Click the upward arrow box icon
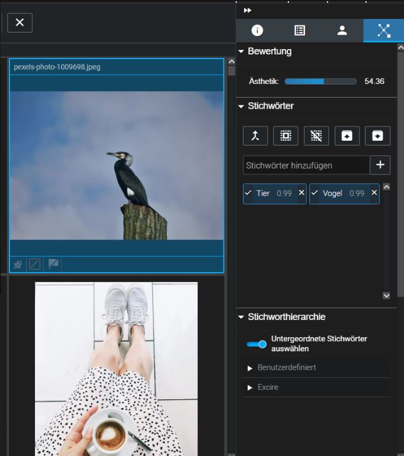The height and width of the screenshot is (456, 404). click(x=347, y=135)
